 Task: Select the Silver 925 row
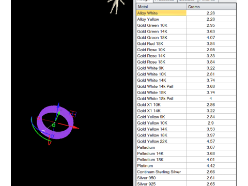coord(186,184)
